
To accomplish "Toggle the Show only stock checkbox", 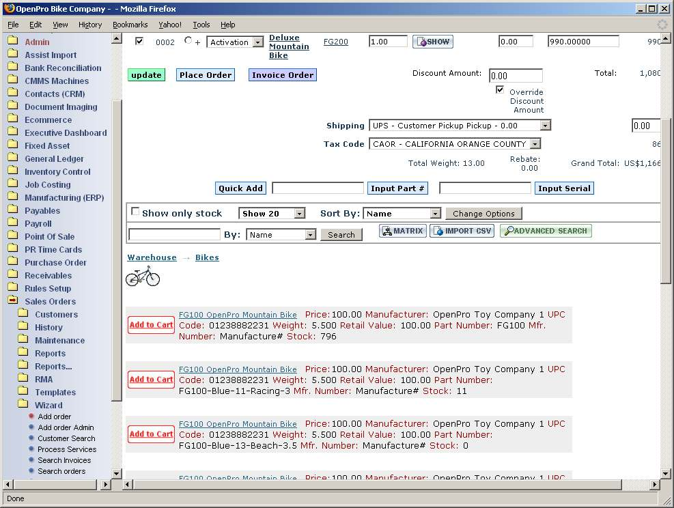I will pos(135,212).
